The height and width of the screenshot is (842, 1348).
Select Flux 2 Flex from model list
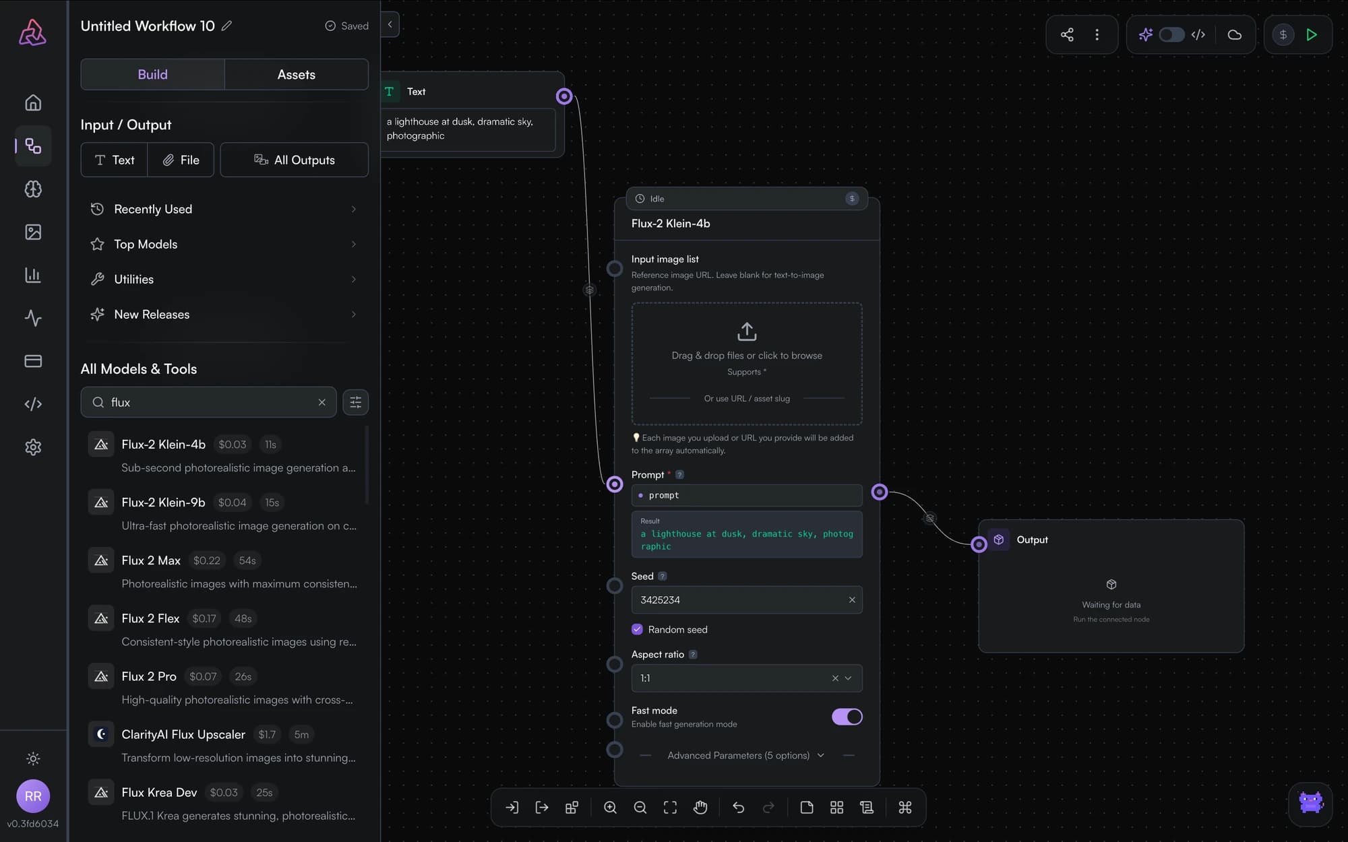click(x=224, y=629)
